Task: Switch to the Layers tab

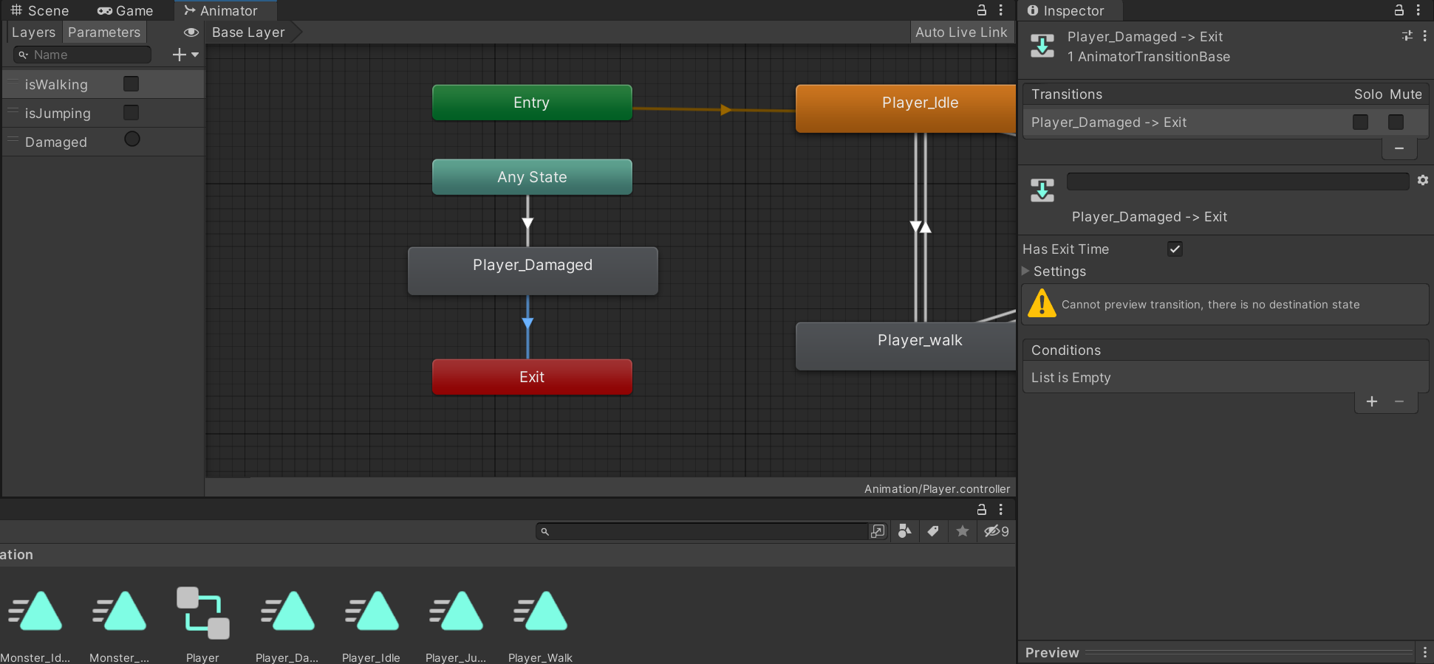Action: coord(33,32)
